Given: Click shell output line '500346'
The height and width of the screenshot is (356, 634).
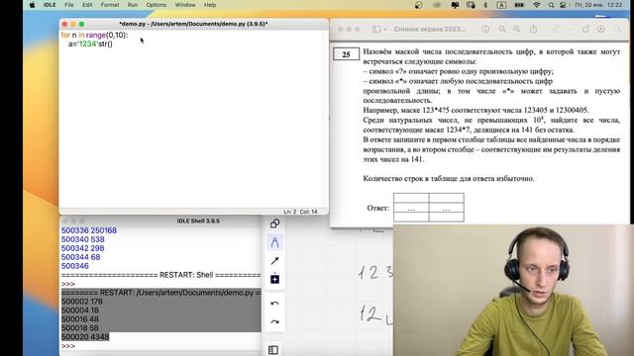Looking at the screenshot, I should pyautogui.click(x=75, y=266).
